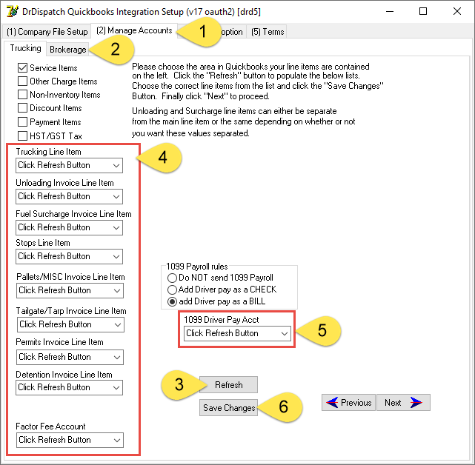Open the Brokerage sub-tab
475x465 pixels.
point(68,50)
